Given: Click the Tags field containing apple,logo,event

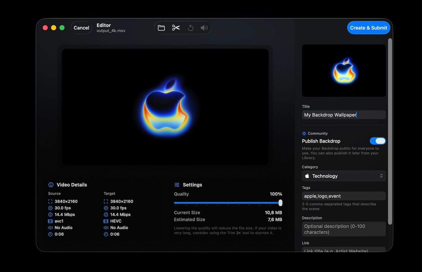Looking at the screenshot, I should pyautogui.click(x=344, y=196).
